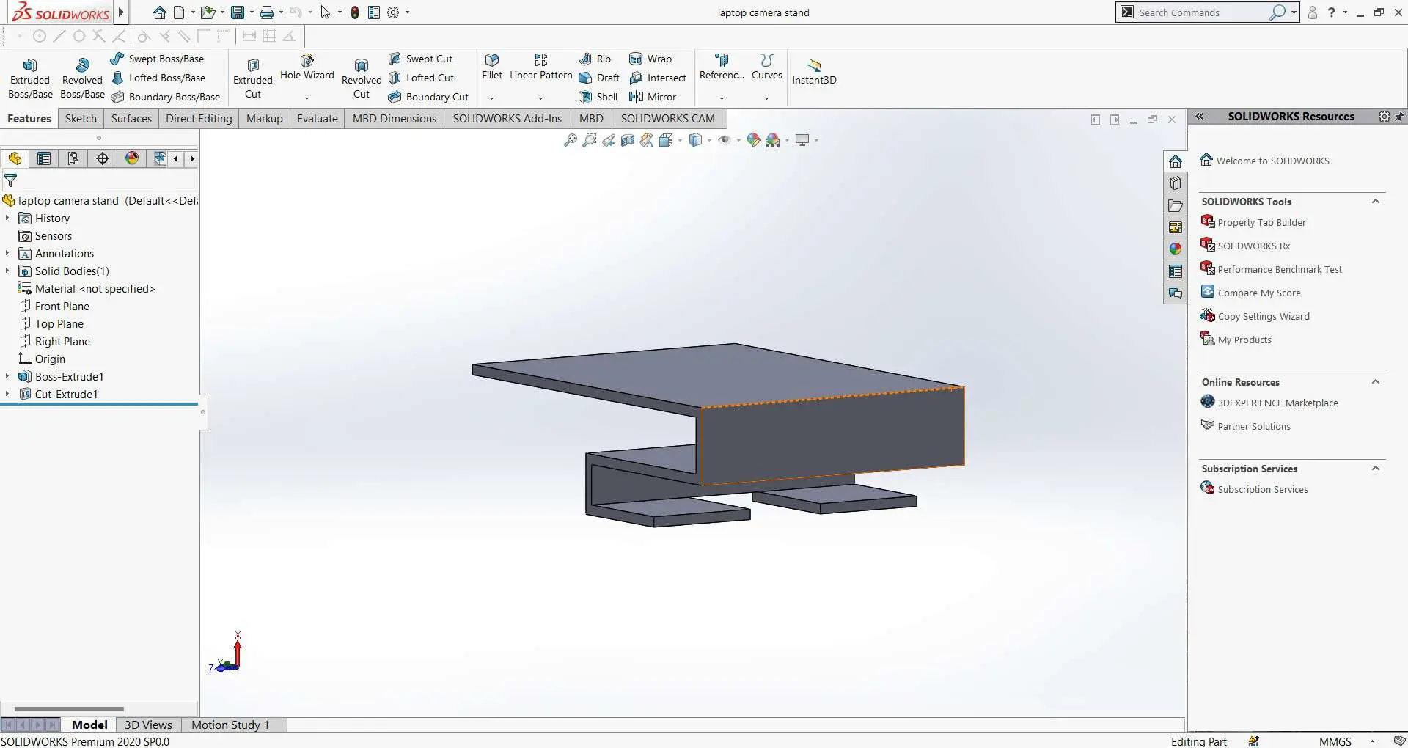This screenshot has height=748, width=1408.
Task: Select the Draft tool
Action: 599,78
